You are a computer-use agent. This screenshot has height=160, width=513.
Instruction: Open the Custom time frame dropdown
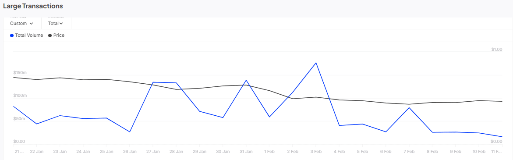click(x=22, y=23)
